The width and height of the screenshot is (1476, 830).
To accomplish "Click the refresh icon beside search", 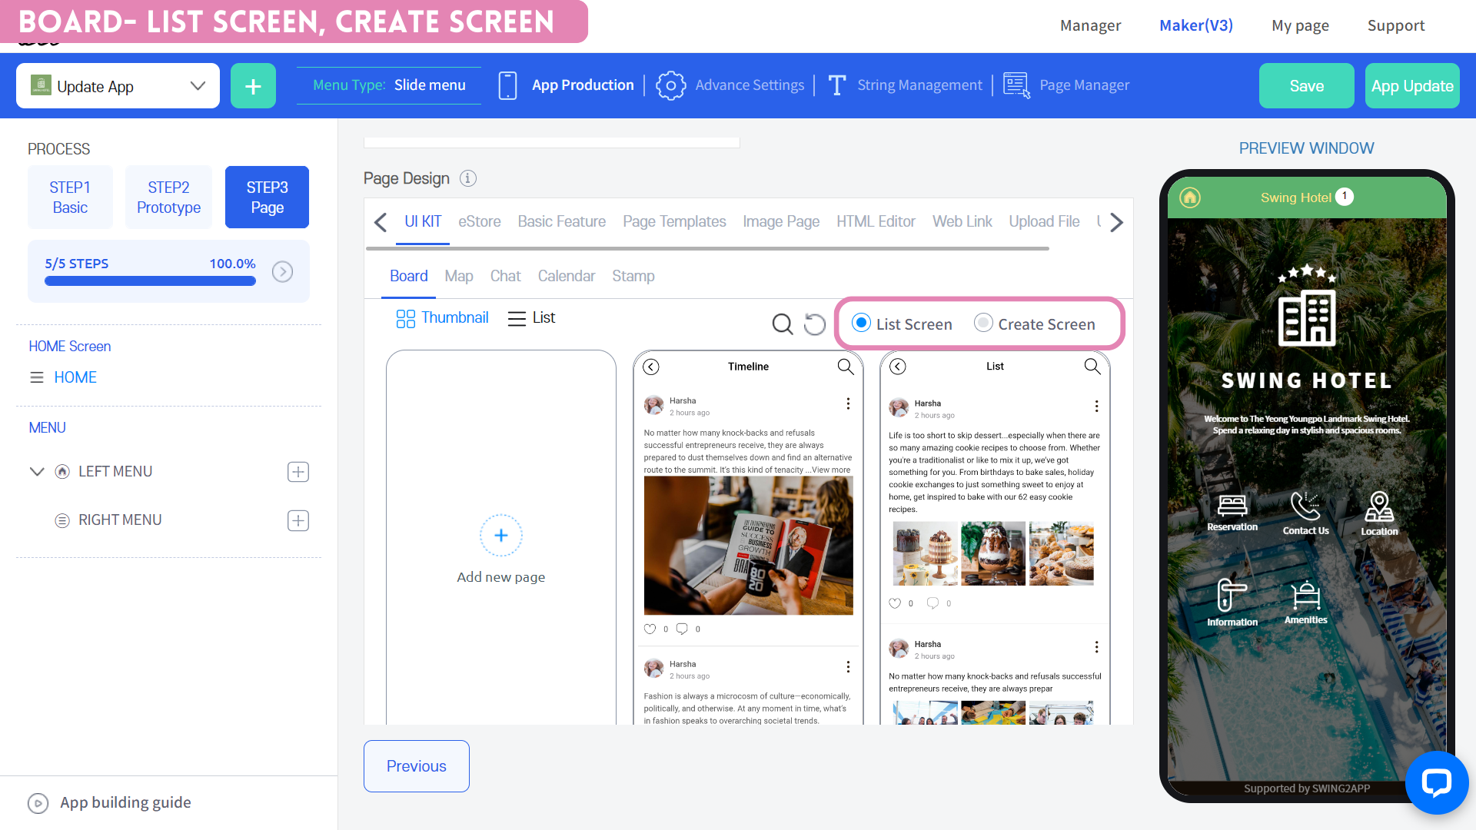I will coord(814,324).
